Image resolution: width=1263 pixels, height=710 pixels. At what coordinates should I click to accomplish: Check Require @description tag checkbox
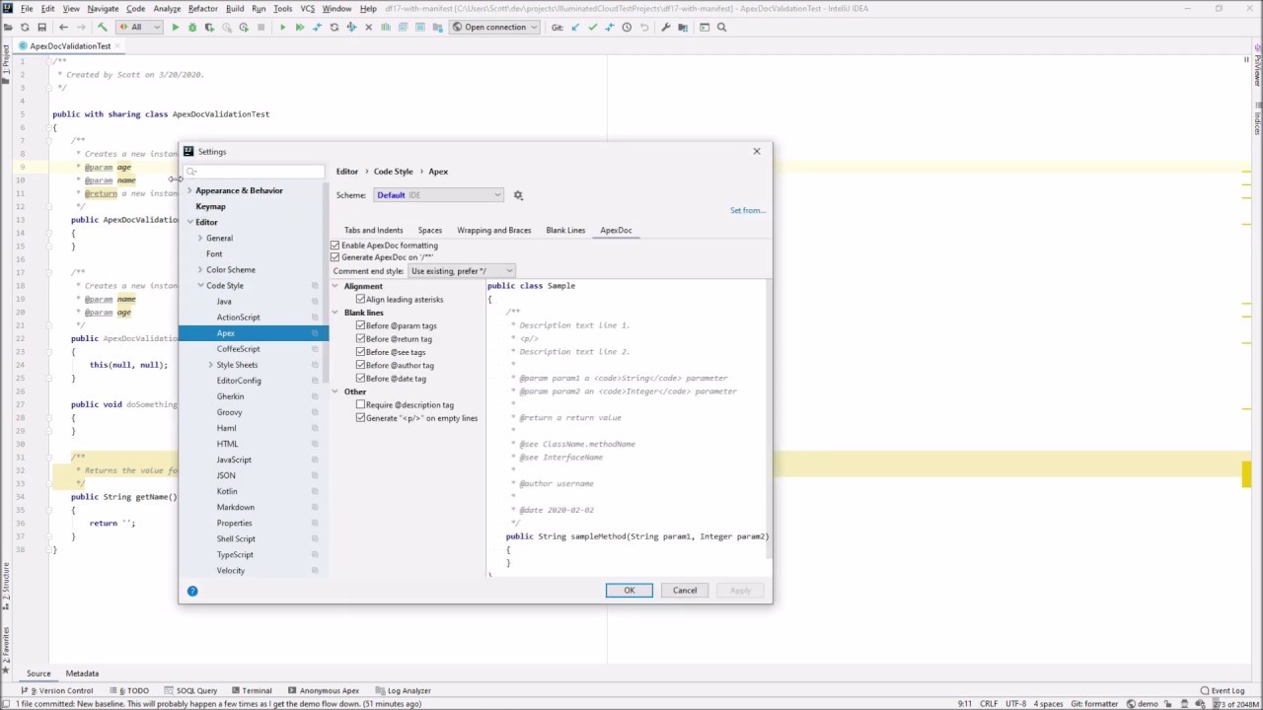click(360, 405)
